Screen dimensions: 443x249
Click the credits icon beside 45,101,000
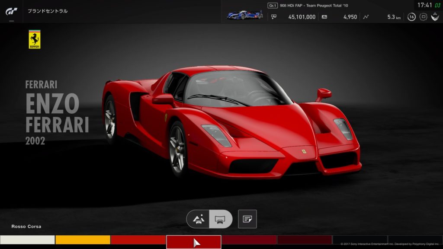[x=274, y=17]
